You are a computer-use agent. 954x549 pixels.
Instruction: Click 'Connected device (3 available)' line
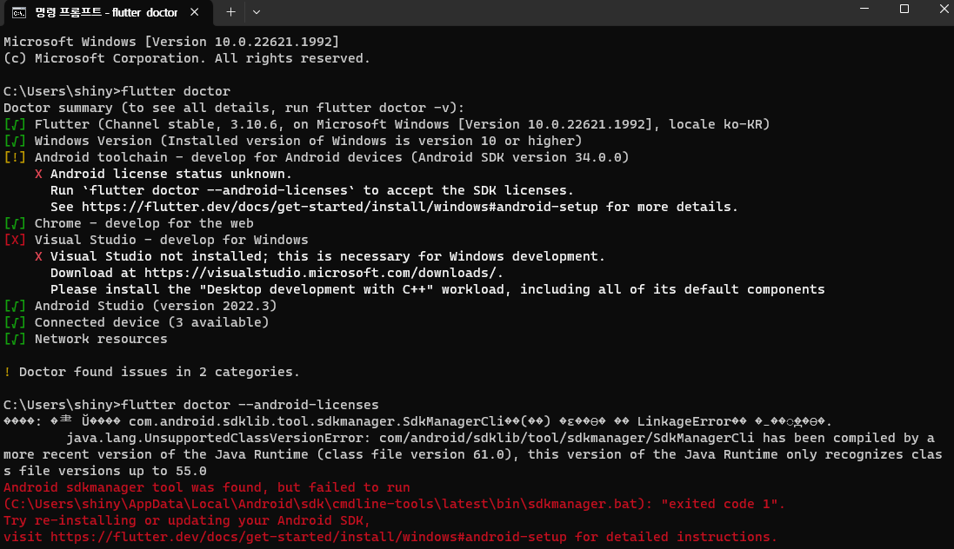coord(137,322)
